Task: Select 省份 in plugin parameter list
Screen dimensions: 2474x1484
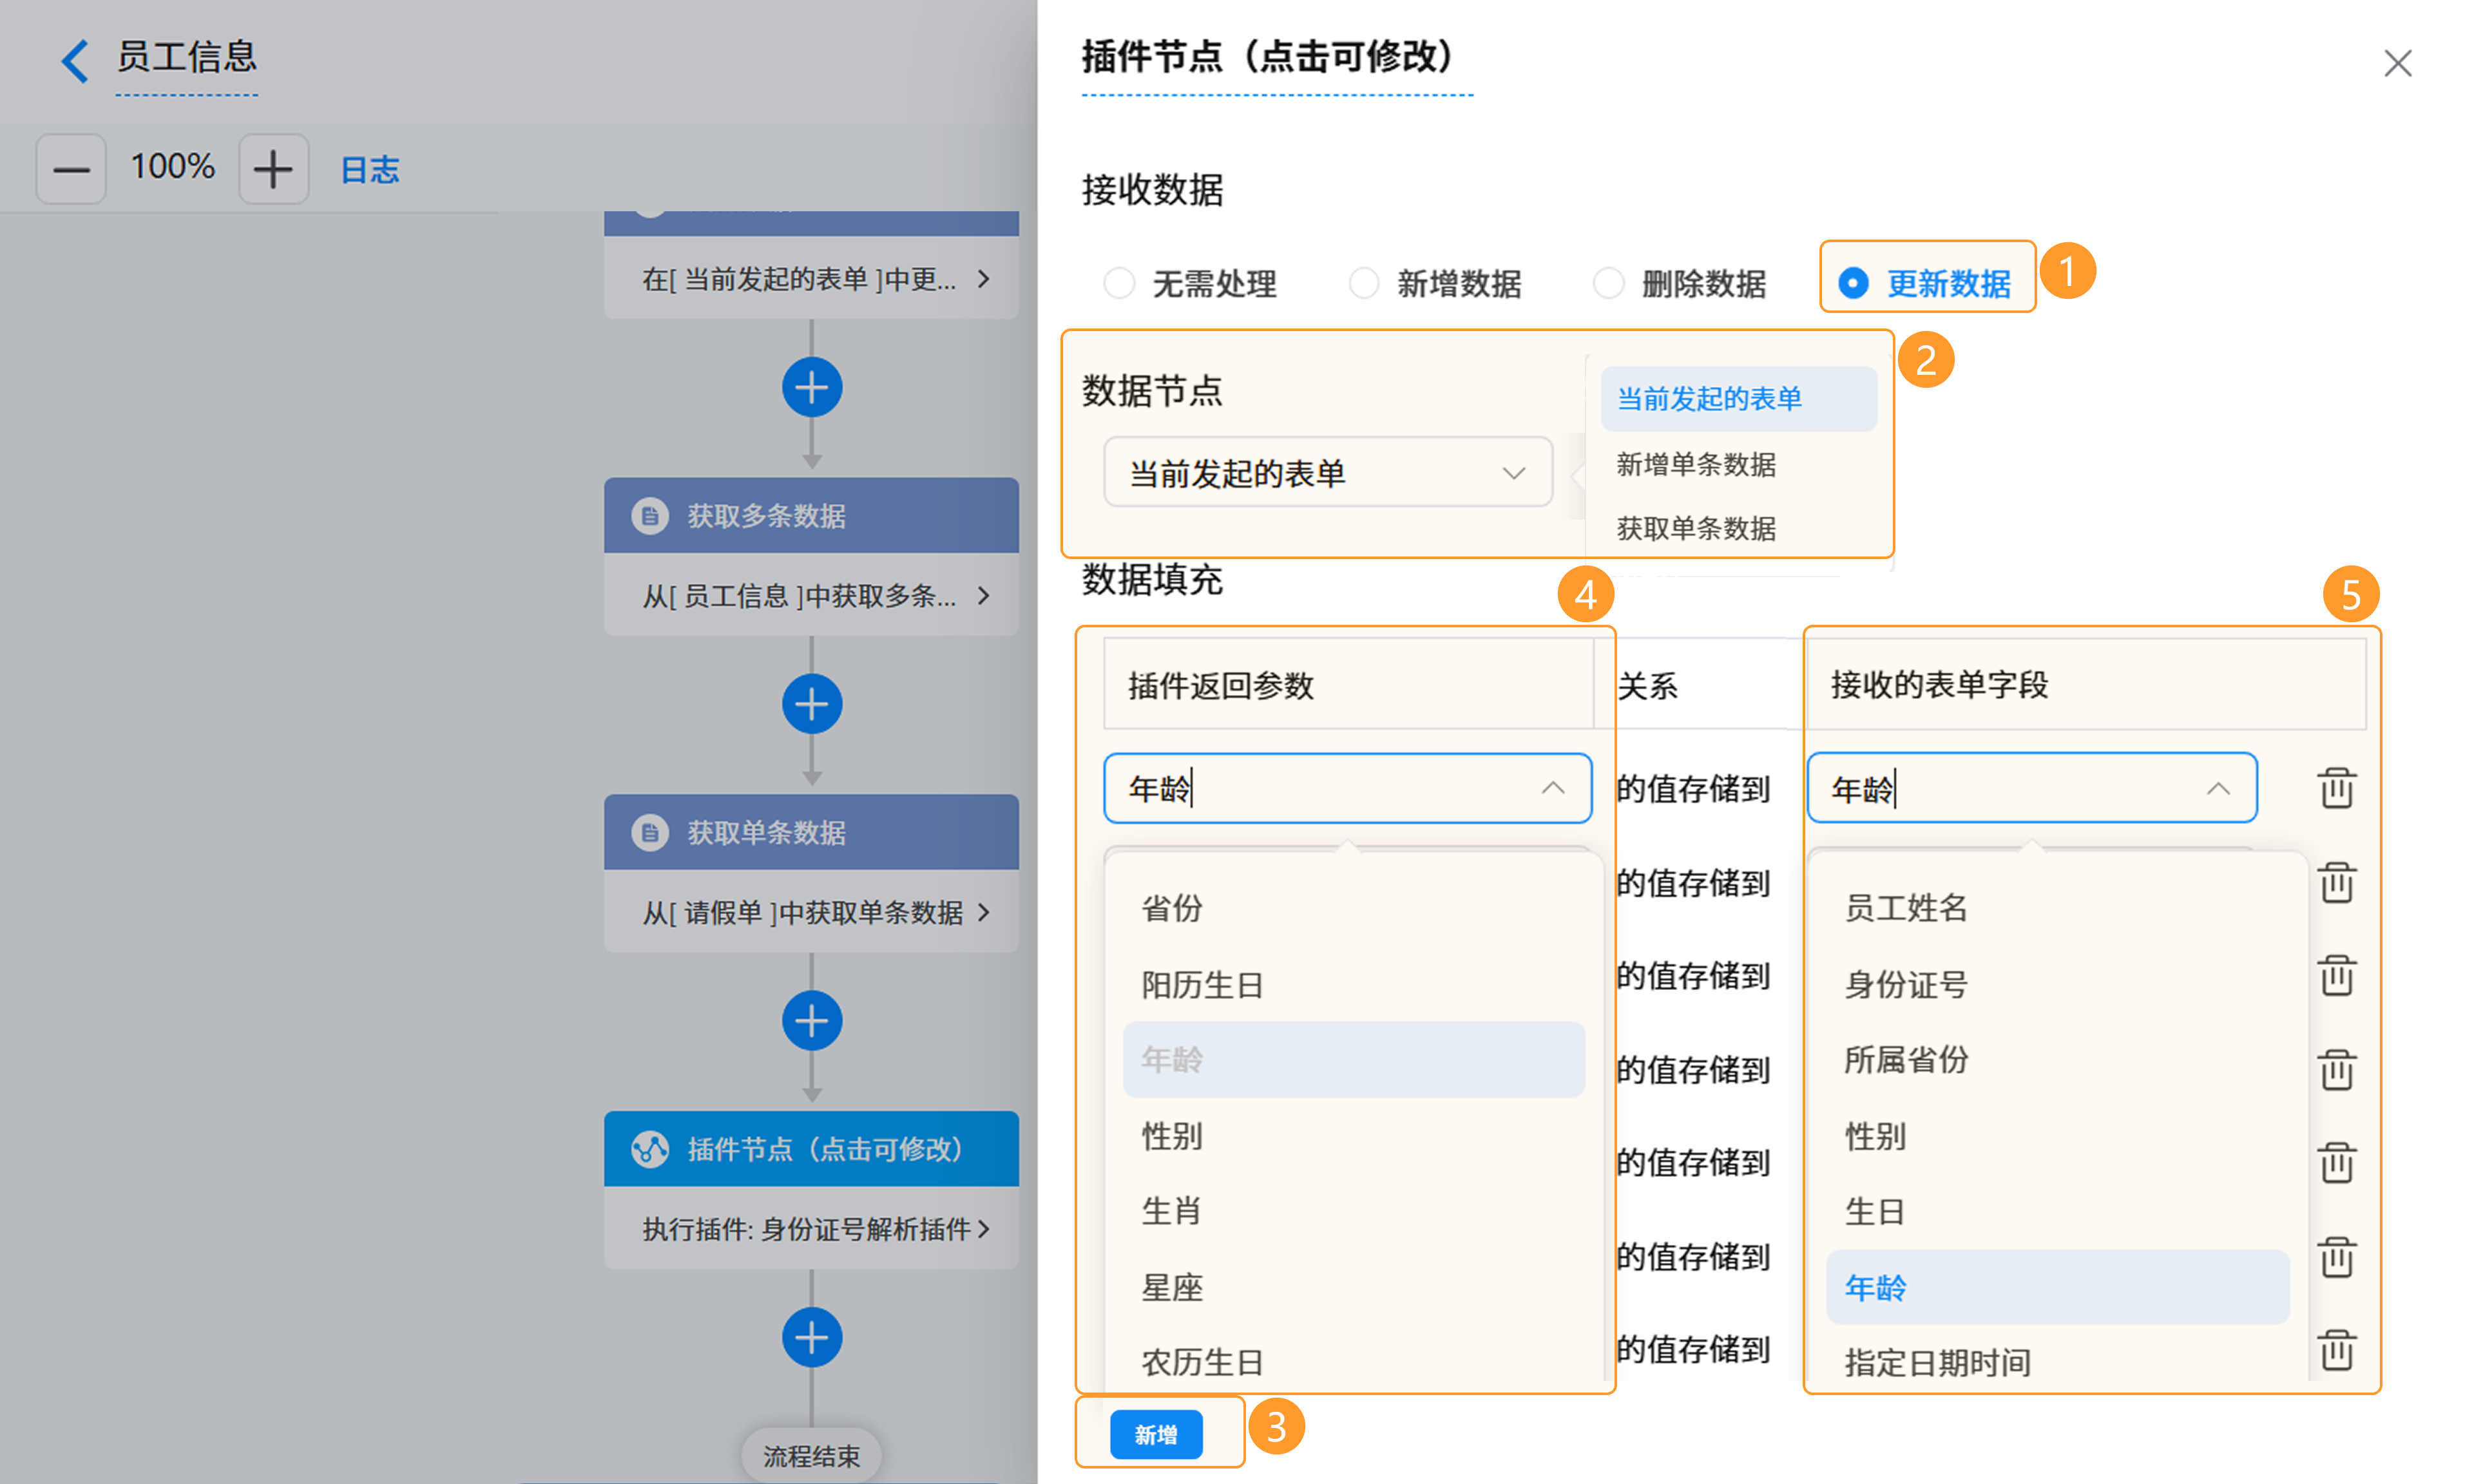Action: (1353, 908)
